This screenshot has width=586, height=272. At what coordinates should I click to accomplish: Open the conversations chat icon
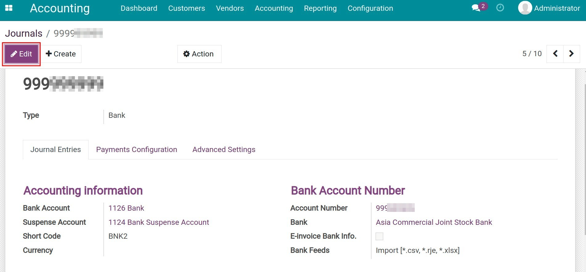point(476,8)
